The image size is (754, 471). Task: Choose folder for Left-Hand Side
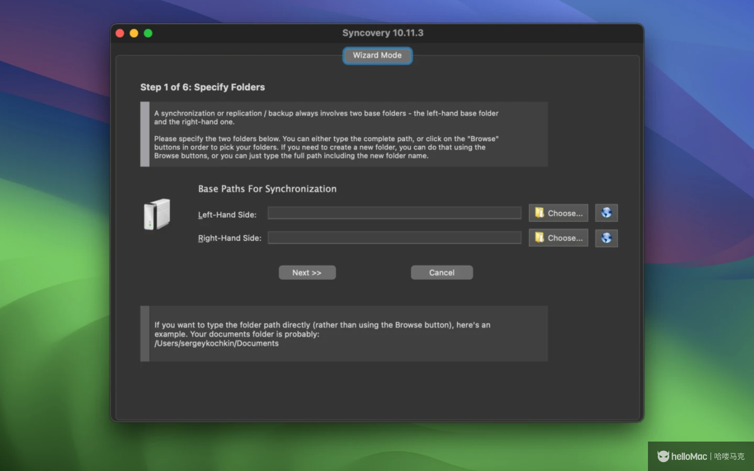click(x=558, y=213)
